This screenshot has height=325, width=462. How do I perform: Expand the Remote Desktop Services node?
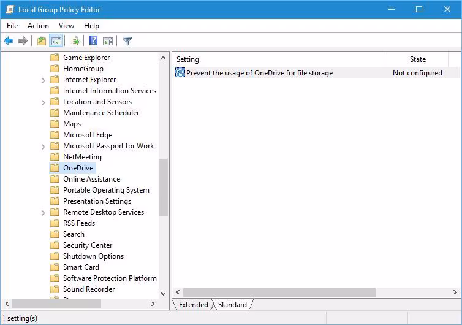tap(43, 213)
